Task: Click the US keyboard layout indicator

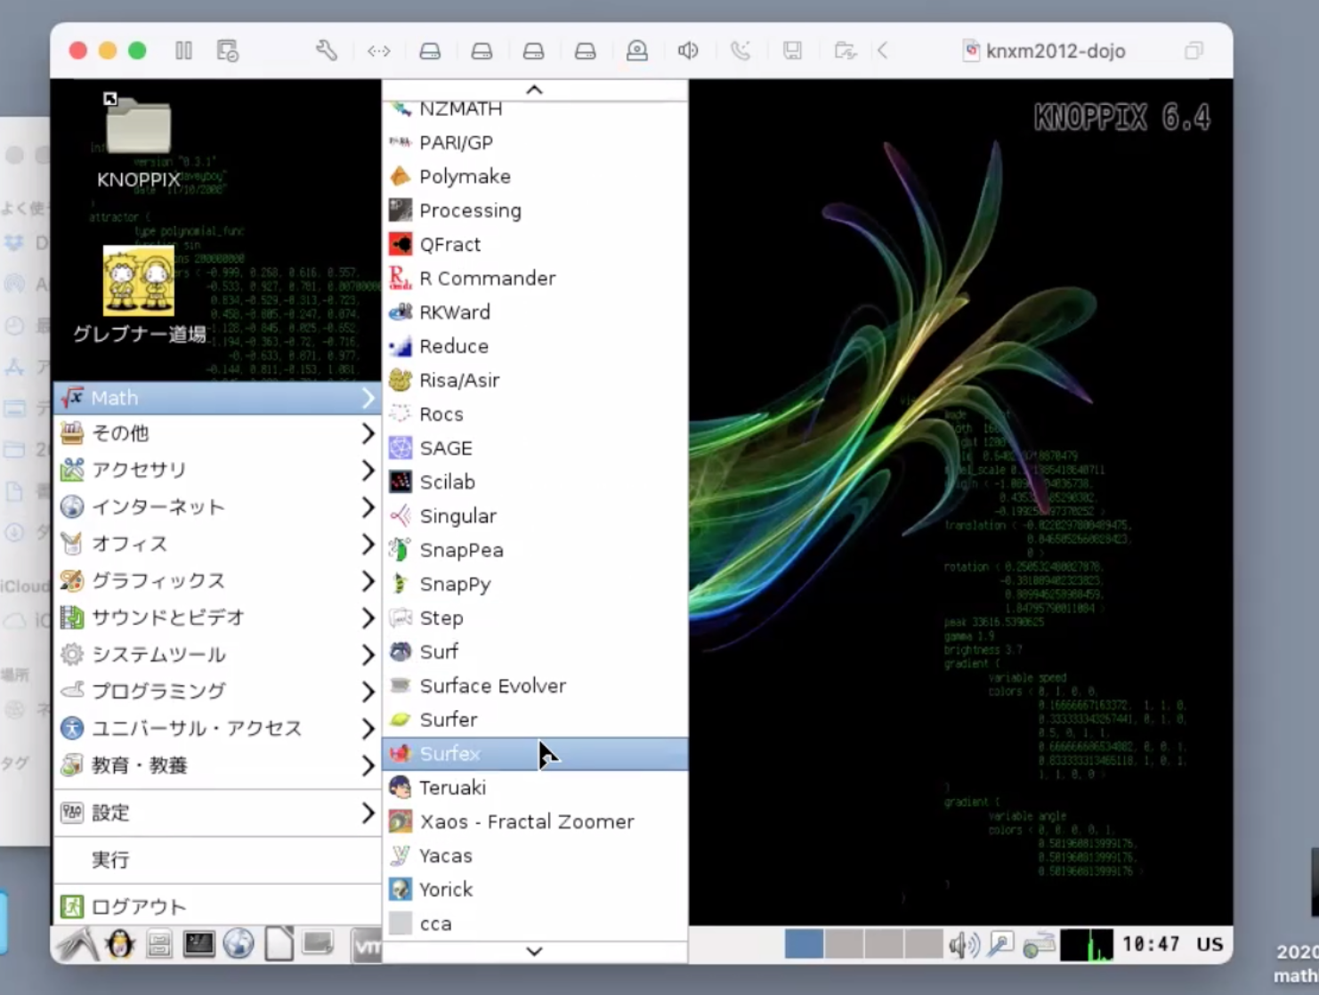Action: (1210, 944)
